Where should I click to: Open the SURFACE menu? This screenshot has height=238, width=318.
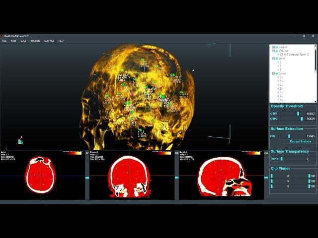[x=49, y=41]
